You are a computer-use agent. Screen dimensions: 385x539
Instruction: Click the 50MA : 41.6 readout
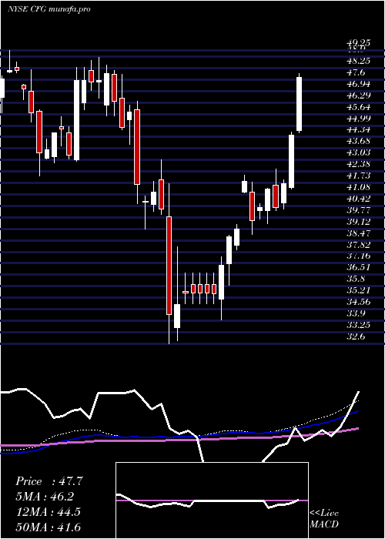pyautogui.click(x=48, y=527)
